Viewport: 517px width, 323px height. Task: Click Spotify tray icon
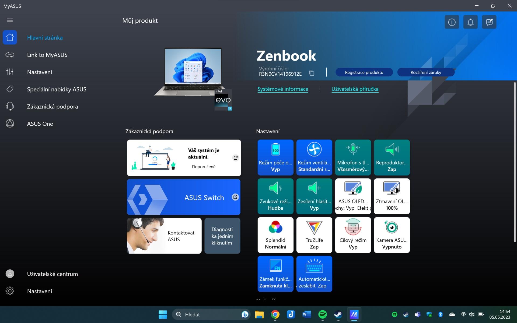click(394, 314)
